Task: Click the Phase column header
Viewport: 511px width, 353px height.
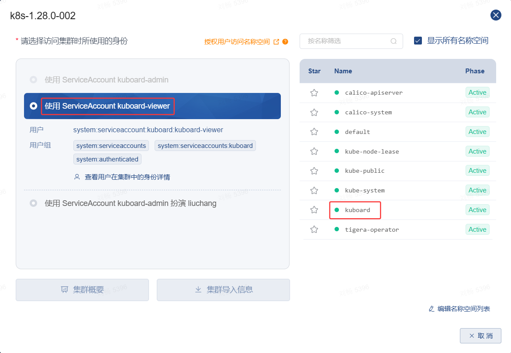Action: (x=474, y=71)
